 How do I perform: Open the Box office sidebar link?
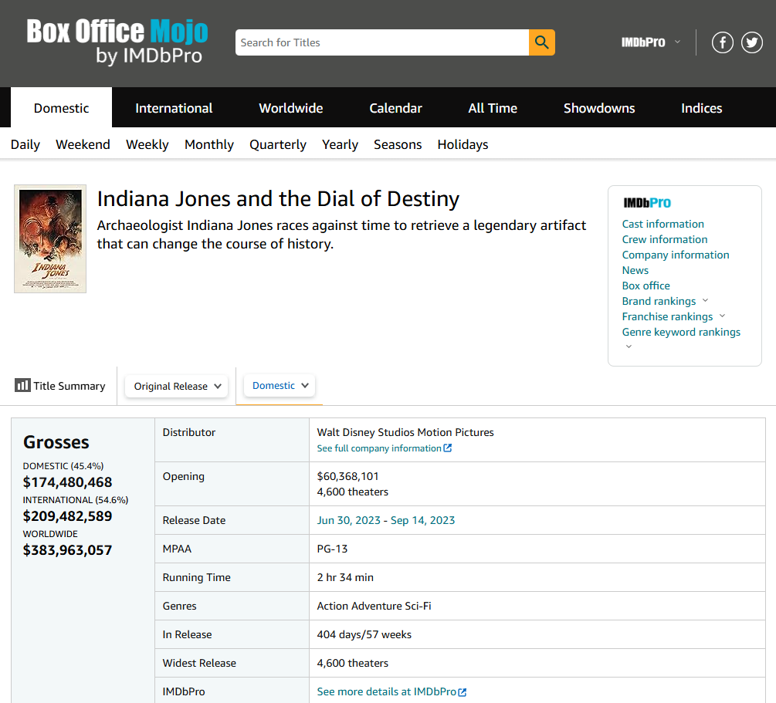click(x=646, y=286)
